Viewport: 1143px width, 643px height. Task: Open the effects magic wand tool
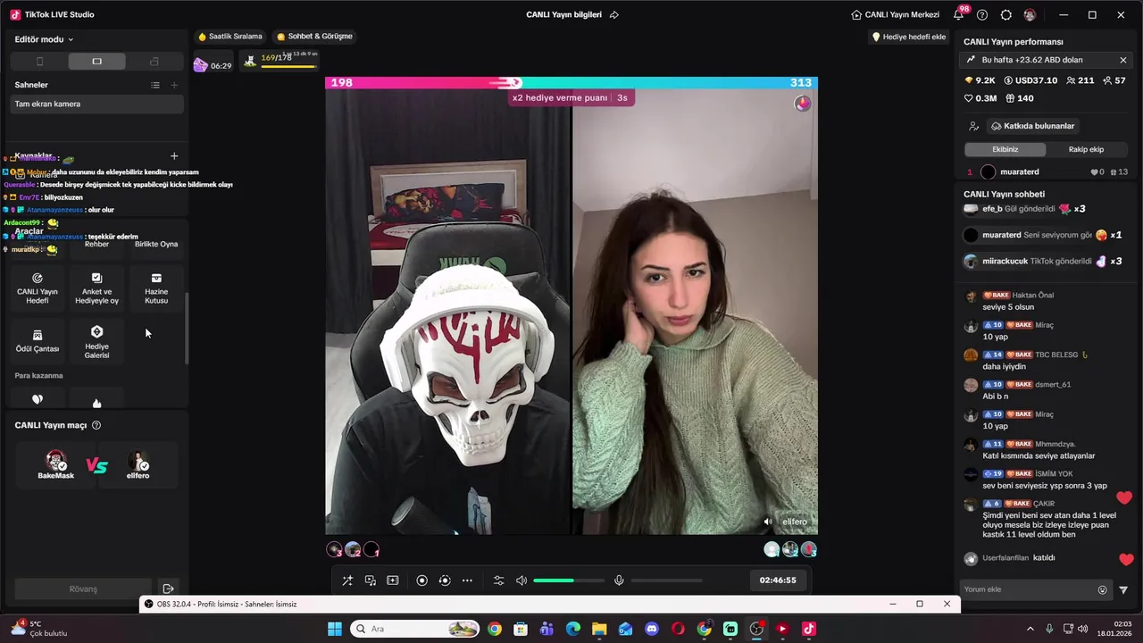[347, 580]
